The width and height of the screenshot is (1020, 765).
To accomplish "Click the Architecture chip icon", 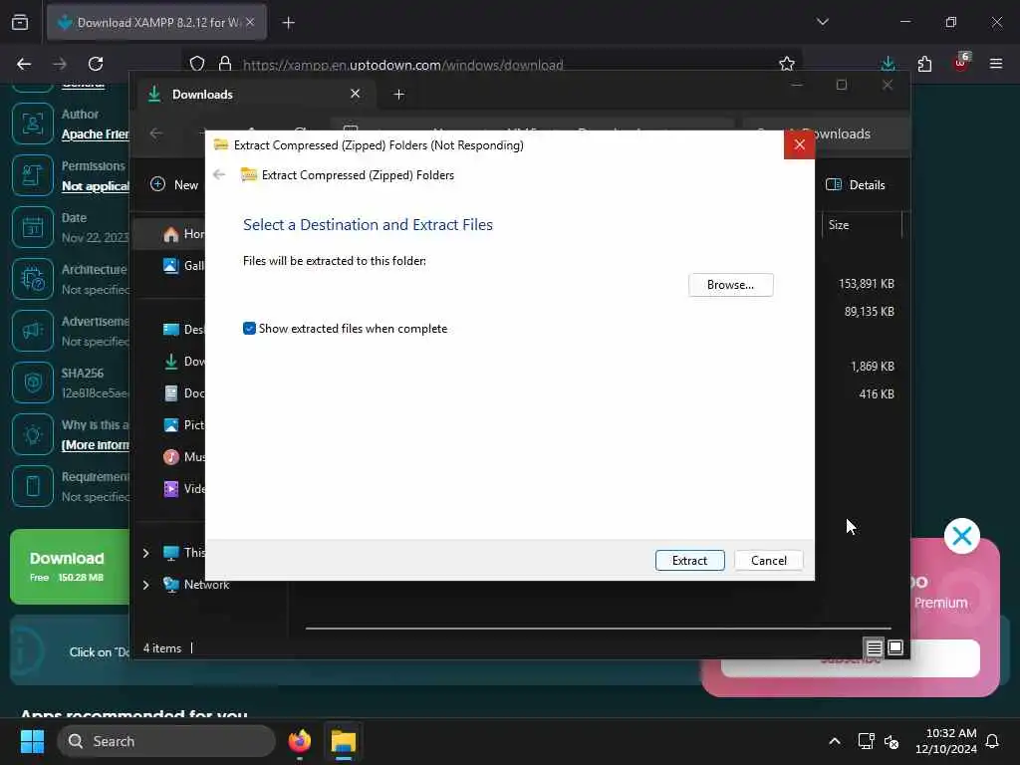I will (x=33, y=279).
